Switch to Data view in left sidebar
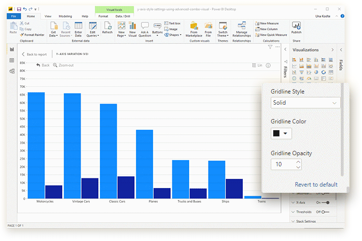362x241 pixels. (x=12, y=60)
